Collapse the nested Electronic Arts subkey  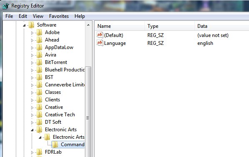40,137
